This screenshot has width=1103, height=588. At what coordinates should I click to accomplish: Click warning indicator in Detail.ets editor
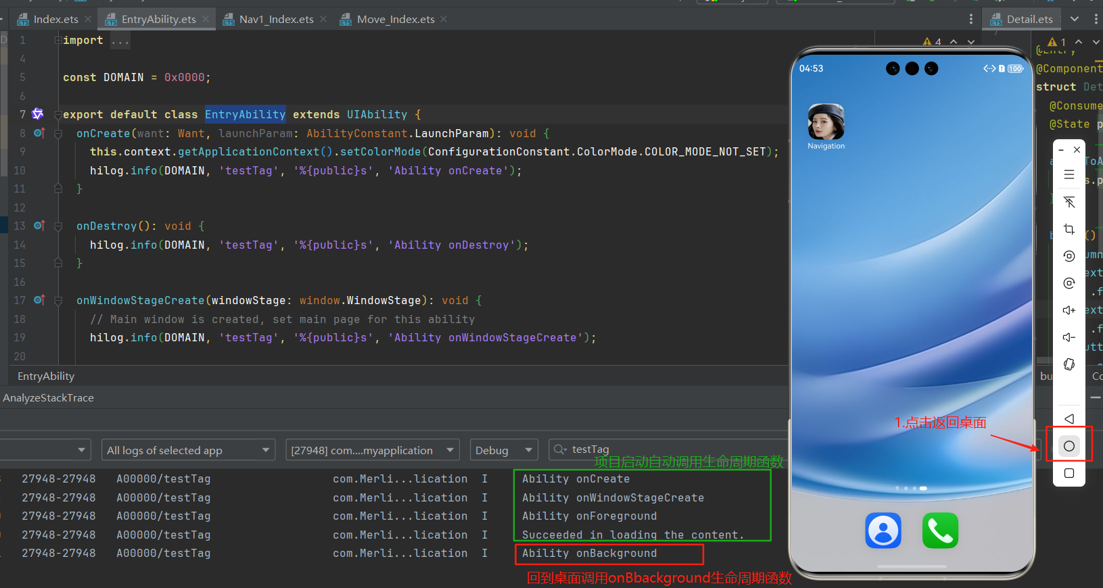[1057, 42]
